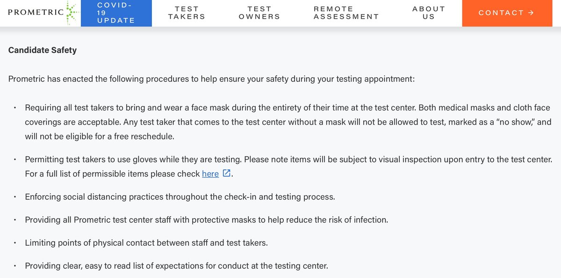Click the Prometric wordmark logo

36,13
